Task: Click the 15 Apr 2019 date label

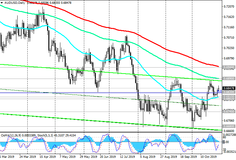Action: click(x=47, y=157)
